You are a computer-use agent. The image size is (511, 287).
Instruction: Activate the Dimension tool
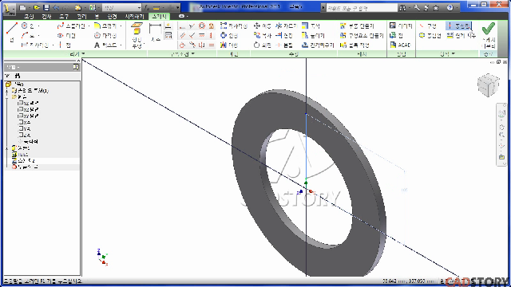point(155,33)
